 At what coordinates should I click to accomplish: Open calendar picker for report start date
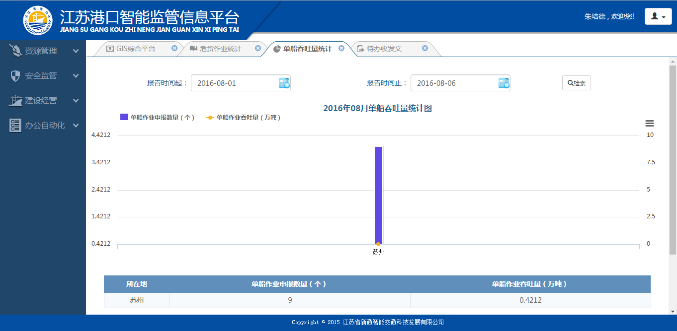coord(284,83)
